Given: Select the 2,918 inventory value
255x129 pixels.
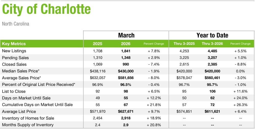Looking at the screenshot, I should click(x=125, y=118).
